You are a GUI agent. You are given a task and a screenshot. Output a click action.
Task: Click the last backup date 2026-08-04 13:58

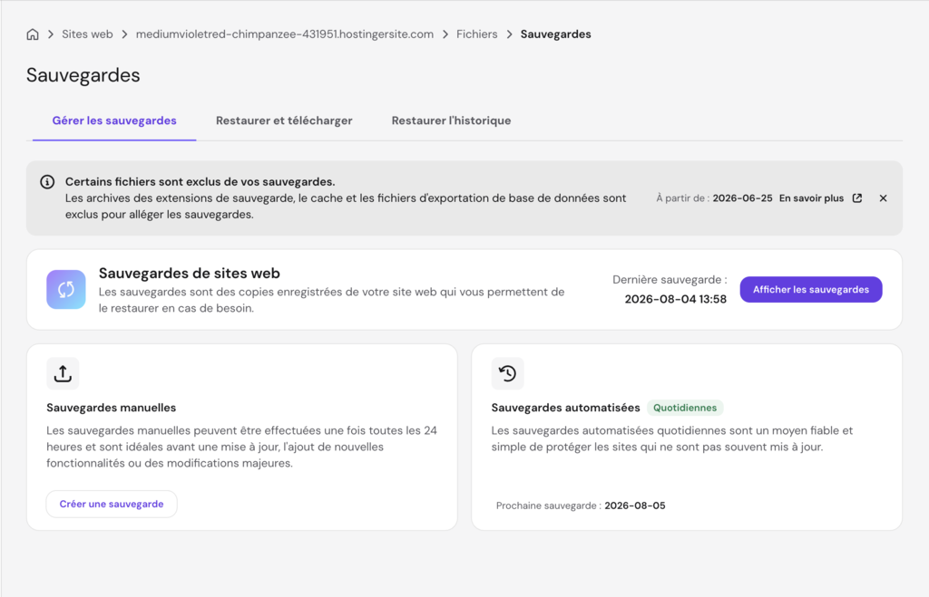click(x=675, y=299)
